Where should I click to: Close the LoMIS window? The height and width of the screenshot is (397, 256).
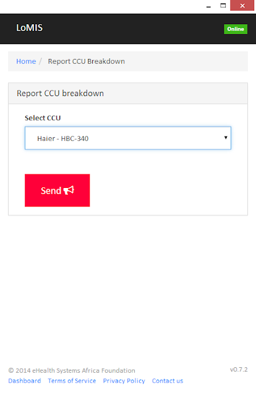pyautogui.click(x=242, y=6)
